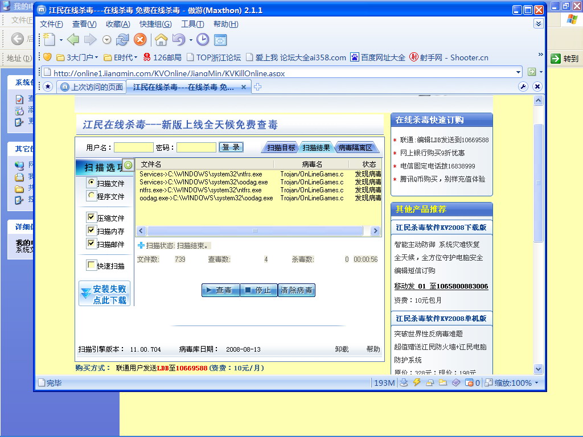Select the 扫描文件 radio button
Screen dimensions: 583x437
[91, 182]
